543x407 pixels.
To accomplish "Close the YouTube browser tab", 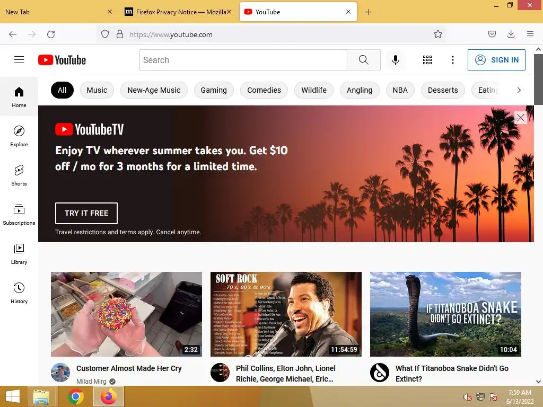I will pyautogui.click(x=348, y=12).
